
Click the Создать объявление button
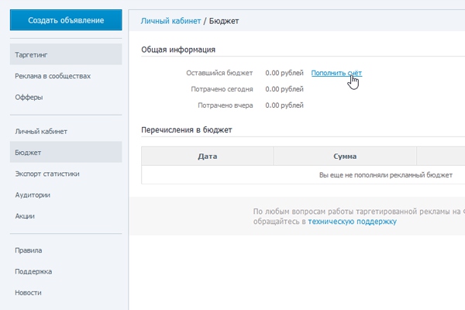[65, 20]
